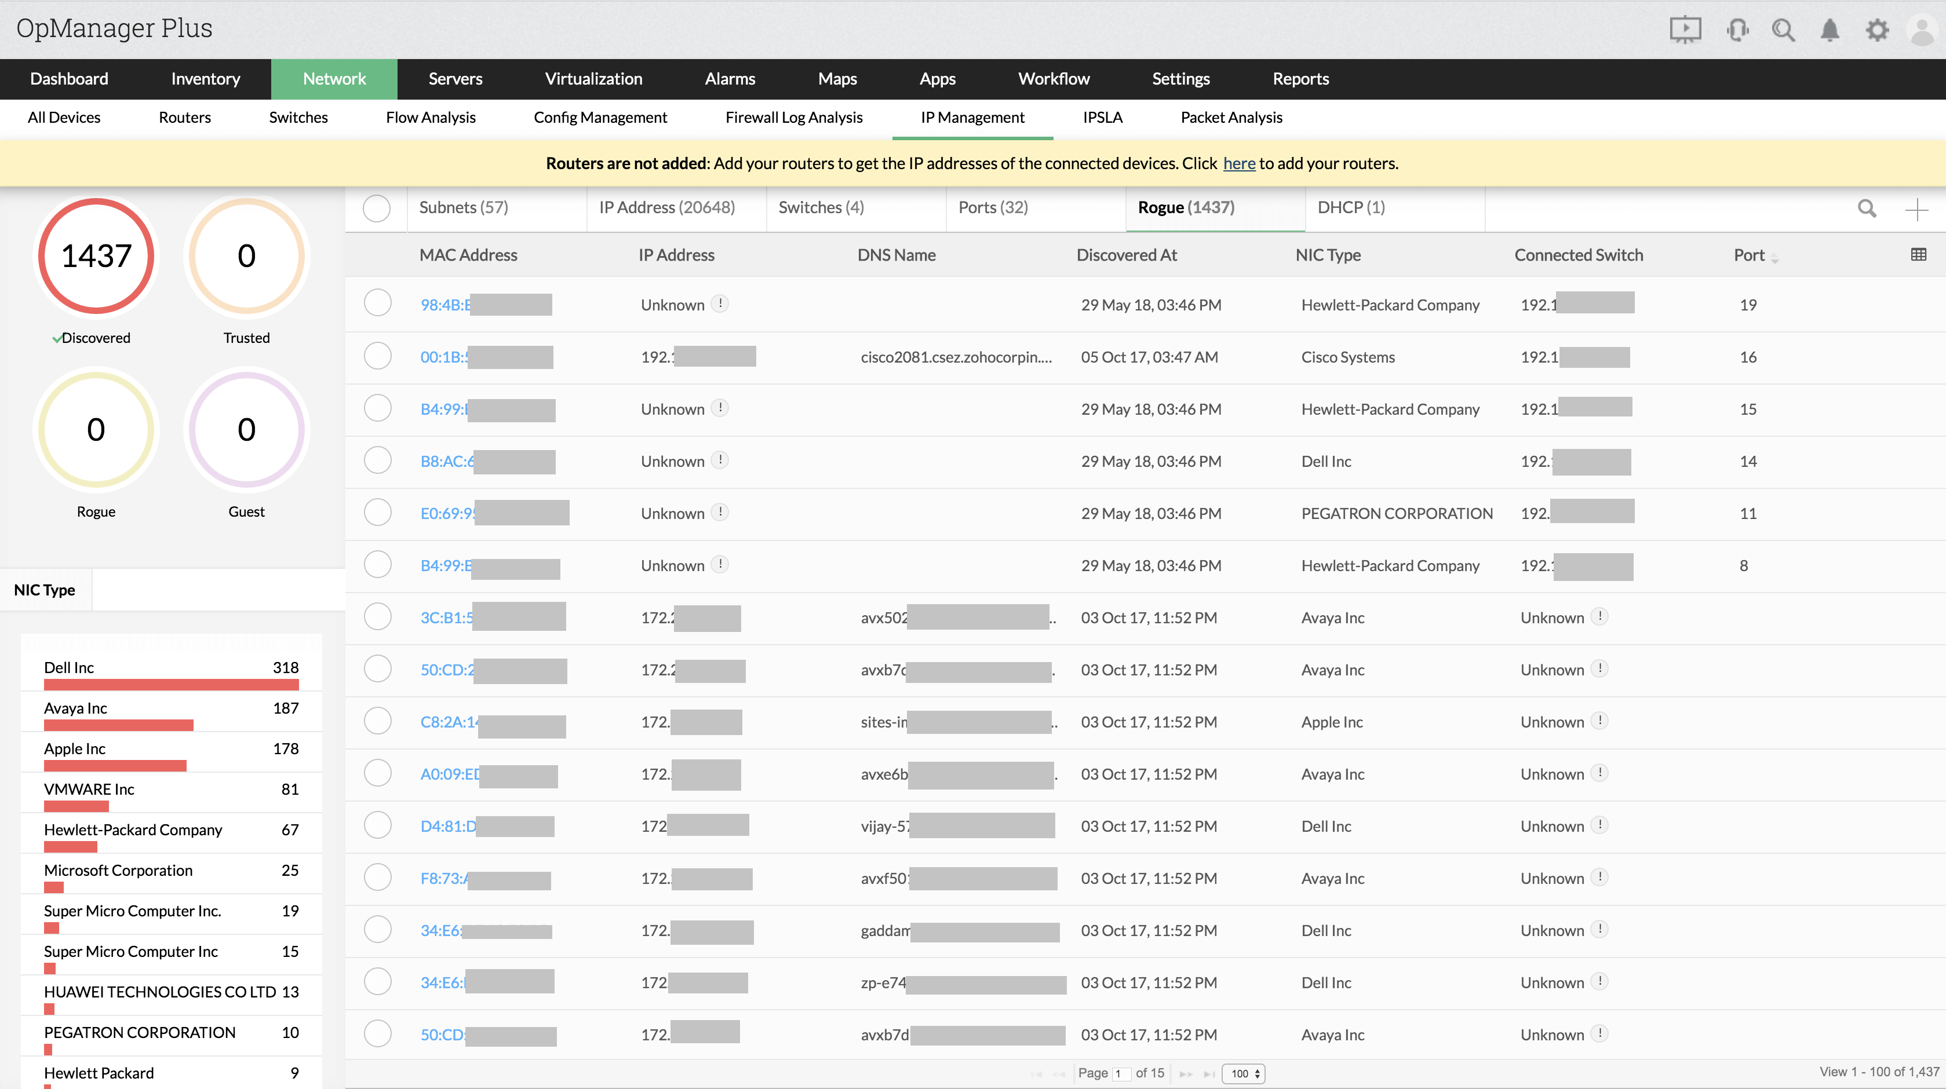This screenshot has height=1089, width=1946.
Task: Select the radio button for Cisco Systems device
Action: pos(378,357)
